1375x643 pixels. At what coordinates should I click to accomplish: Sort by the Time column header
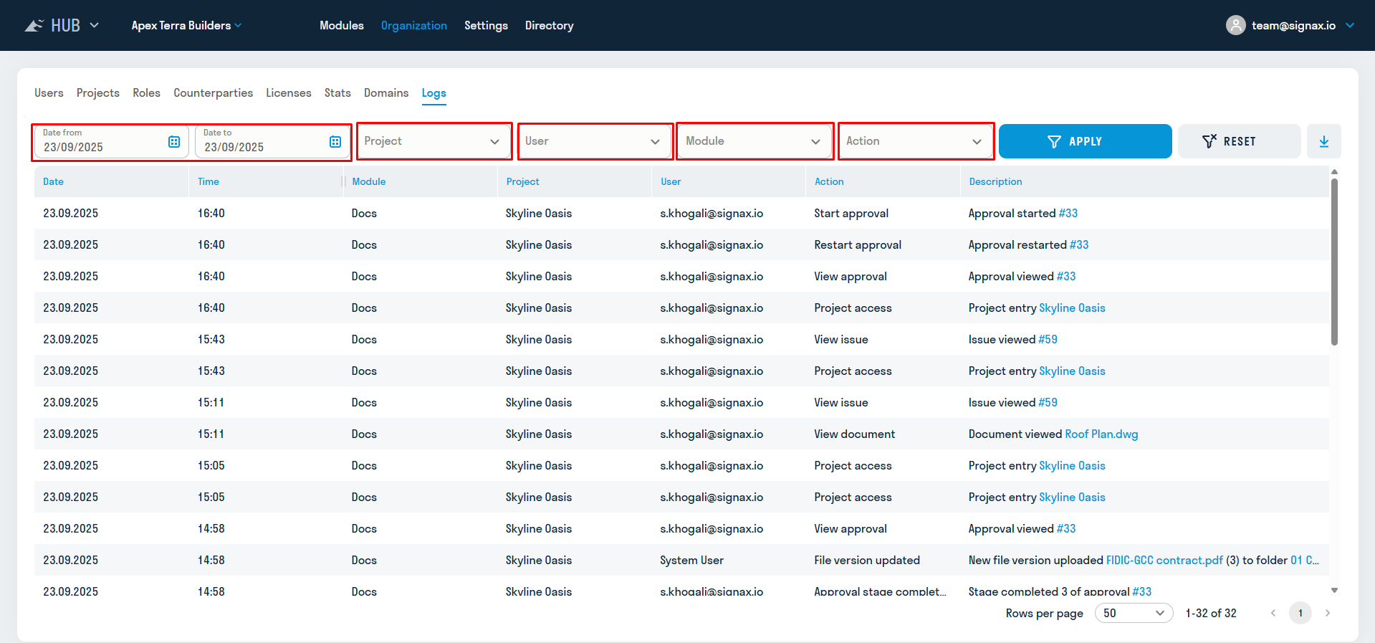(209, 181)
